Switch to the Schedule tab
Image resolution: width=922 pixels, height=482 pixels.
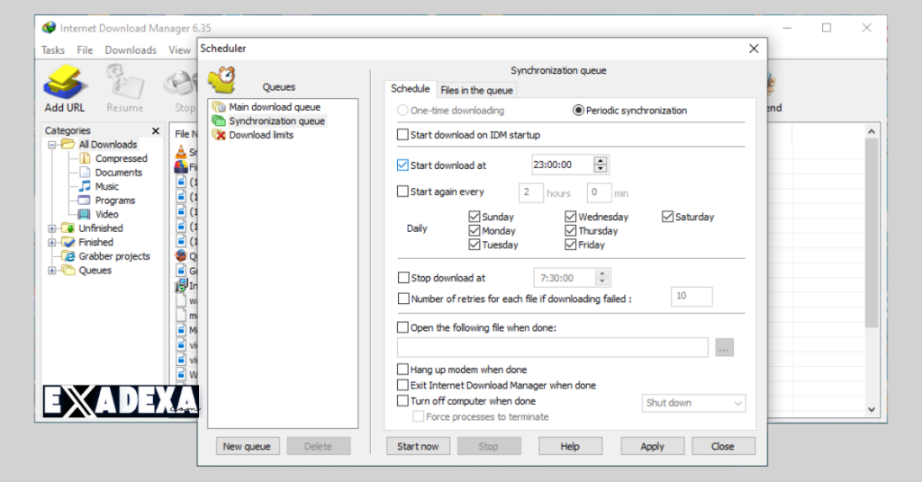click(411, 89)
